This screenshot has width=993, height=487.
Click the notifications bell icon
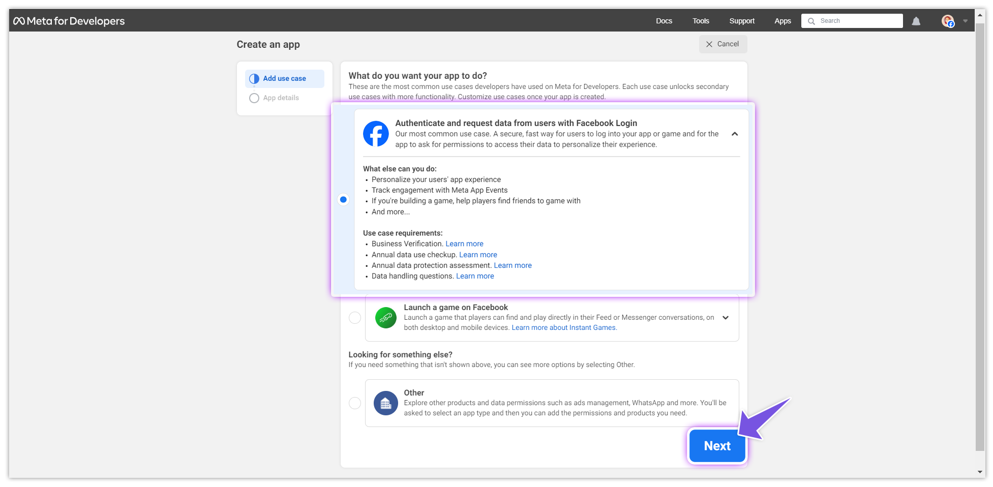click(x=916, y=21)
